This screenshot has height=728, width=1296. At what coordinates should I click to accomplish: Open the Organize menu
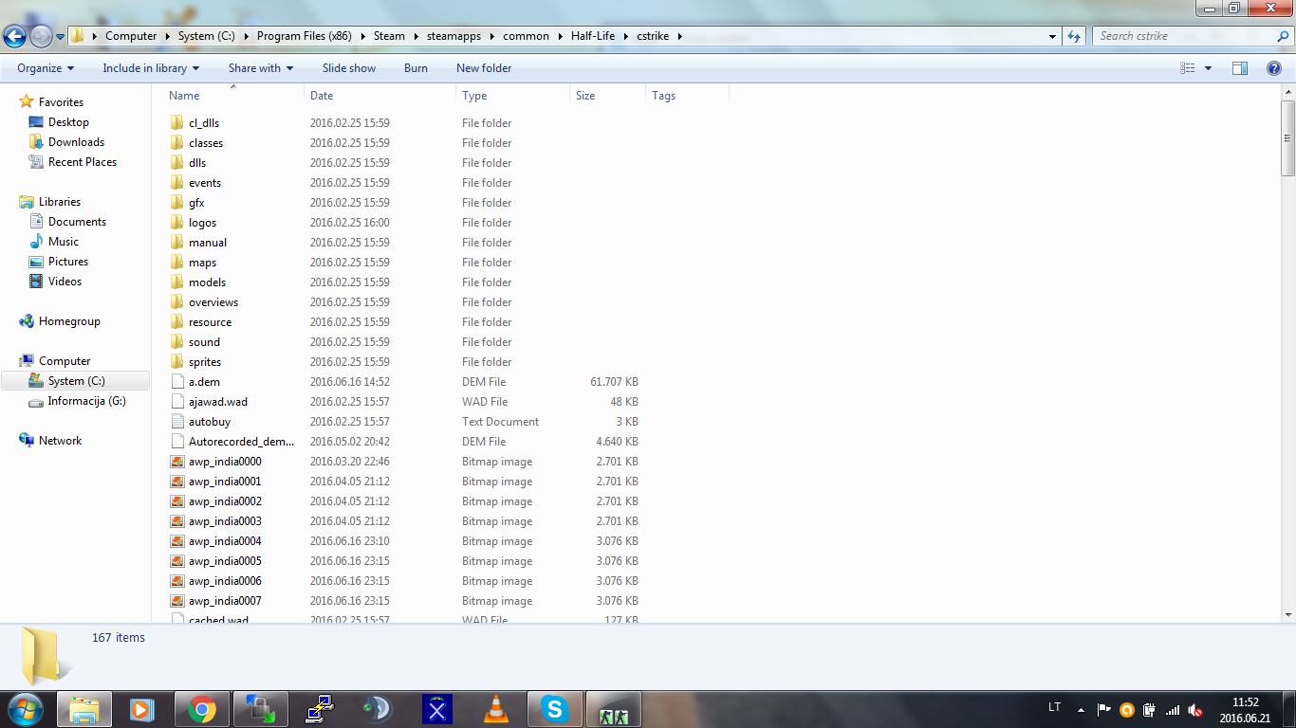pos(46,68)
